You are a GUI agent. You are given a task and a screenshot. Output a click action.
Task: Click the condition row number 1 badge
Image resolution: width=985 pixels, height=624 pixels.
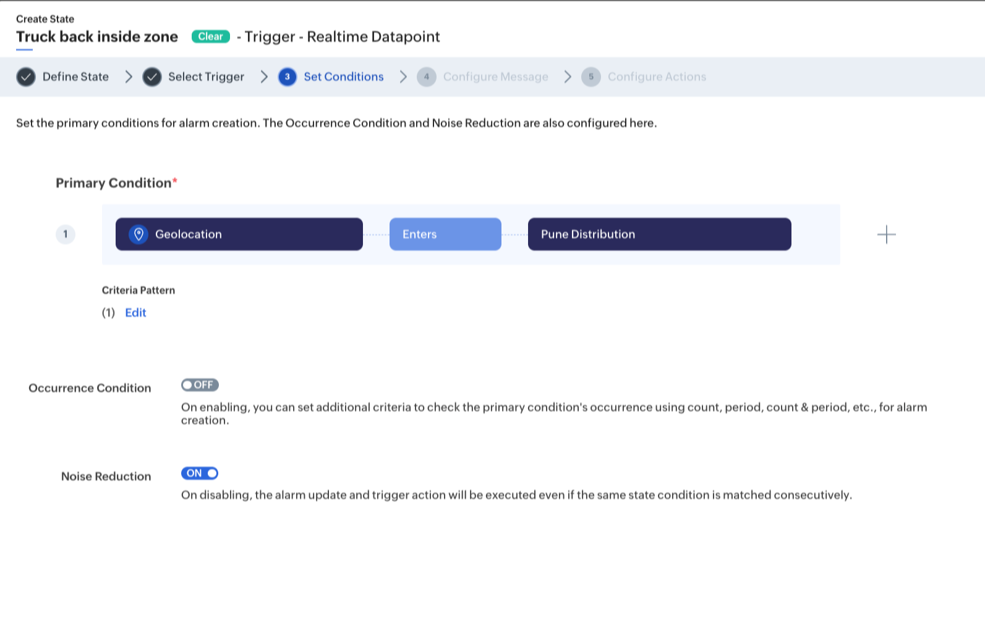[x=66, y=234]
